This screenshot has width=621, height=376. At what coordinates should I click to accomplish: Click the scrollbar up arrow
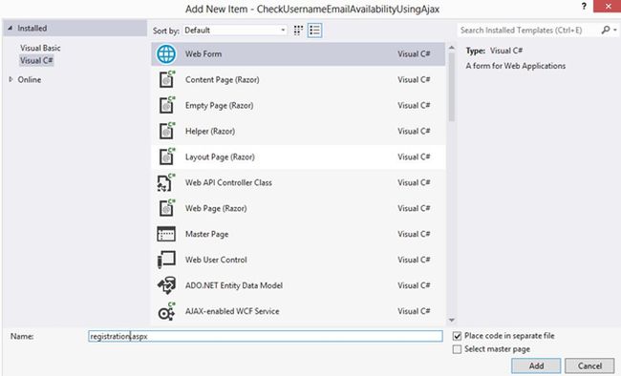pos(452,48)
